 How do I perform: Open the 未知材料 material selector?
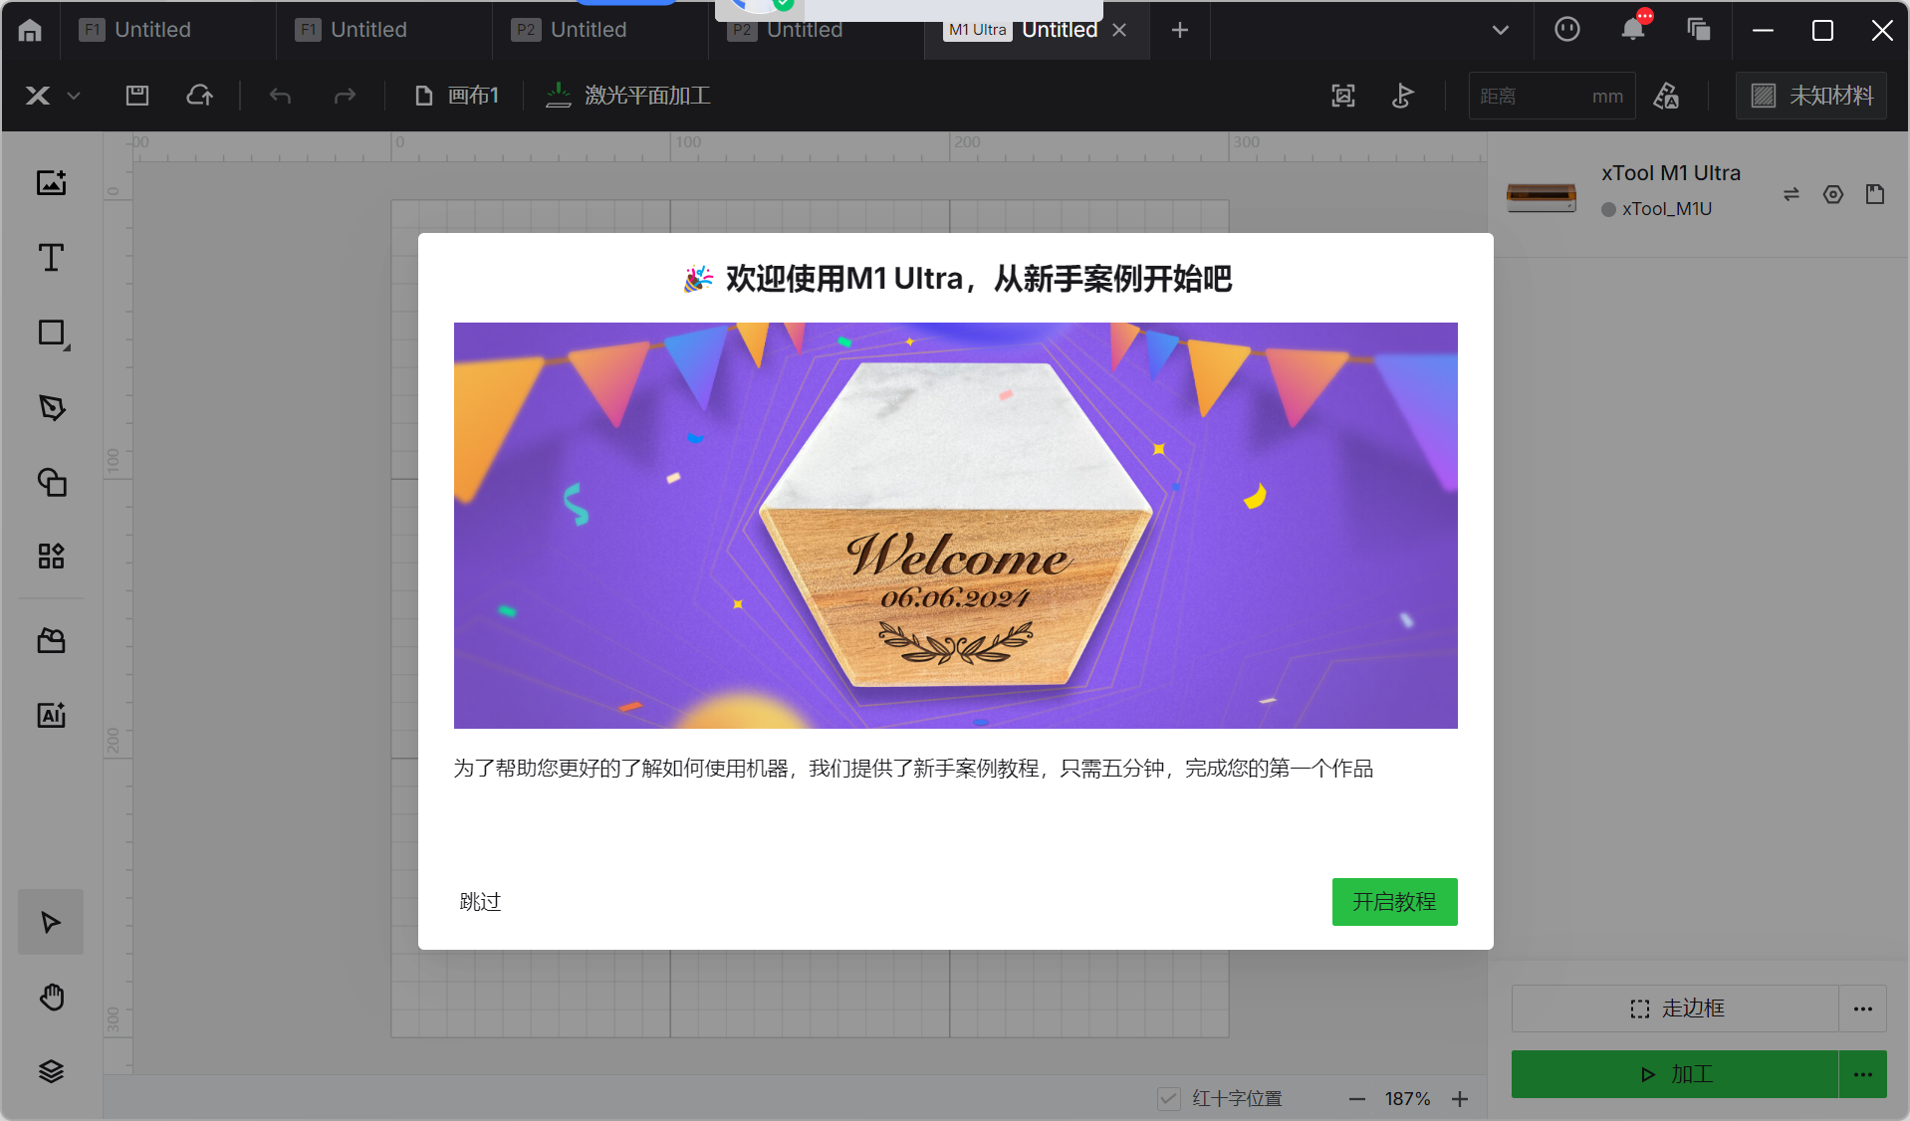[1811, 96]
